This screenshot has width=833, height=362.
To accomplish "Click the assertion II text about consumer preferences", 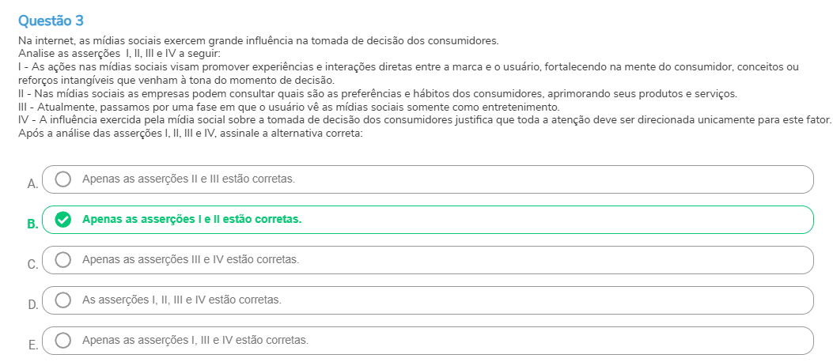I will point(377,93).
